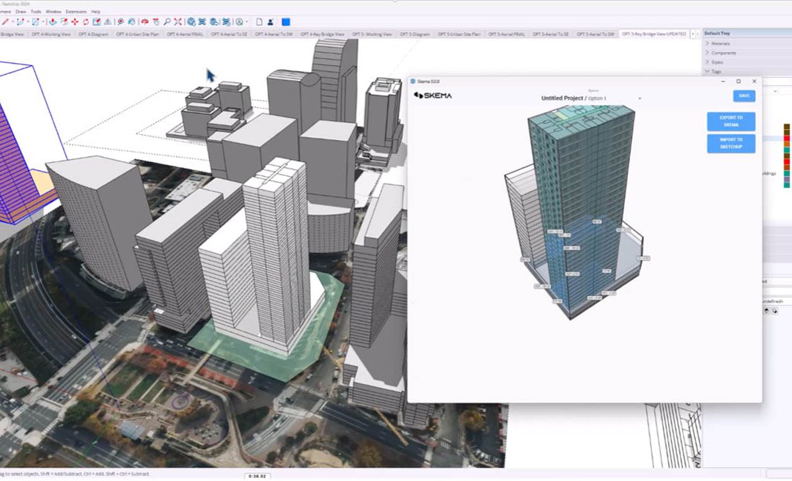Select OPT 5-Key Bridge View UPDATED tab
792x481 pixels.
click(653, 34)
